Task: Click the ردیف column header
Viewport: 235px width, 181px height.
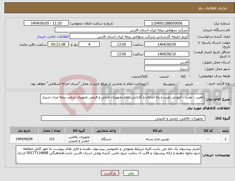Action: coord(225,131)
